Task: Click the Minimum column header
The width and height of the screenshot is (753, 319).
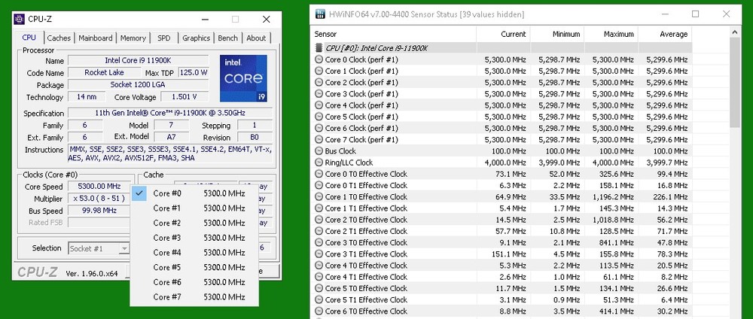Action: tap(557, 34)
